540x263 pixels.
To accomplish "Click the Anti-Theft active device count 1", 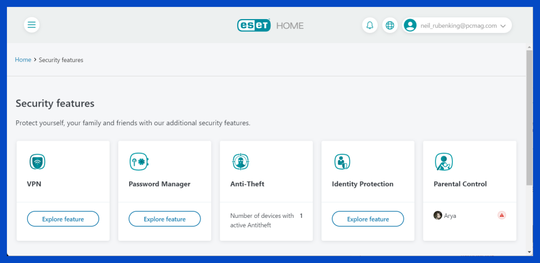I will click(x=301, y=216).
